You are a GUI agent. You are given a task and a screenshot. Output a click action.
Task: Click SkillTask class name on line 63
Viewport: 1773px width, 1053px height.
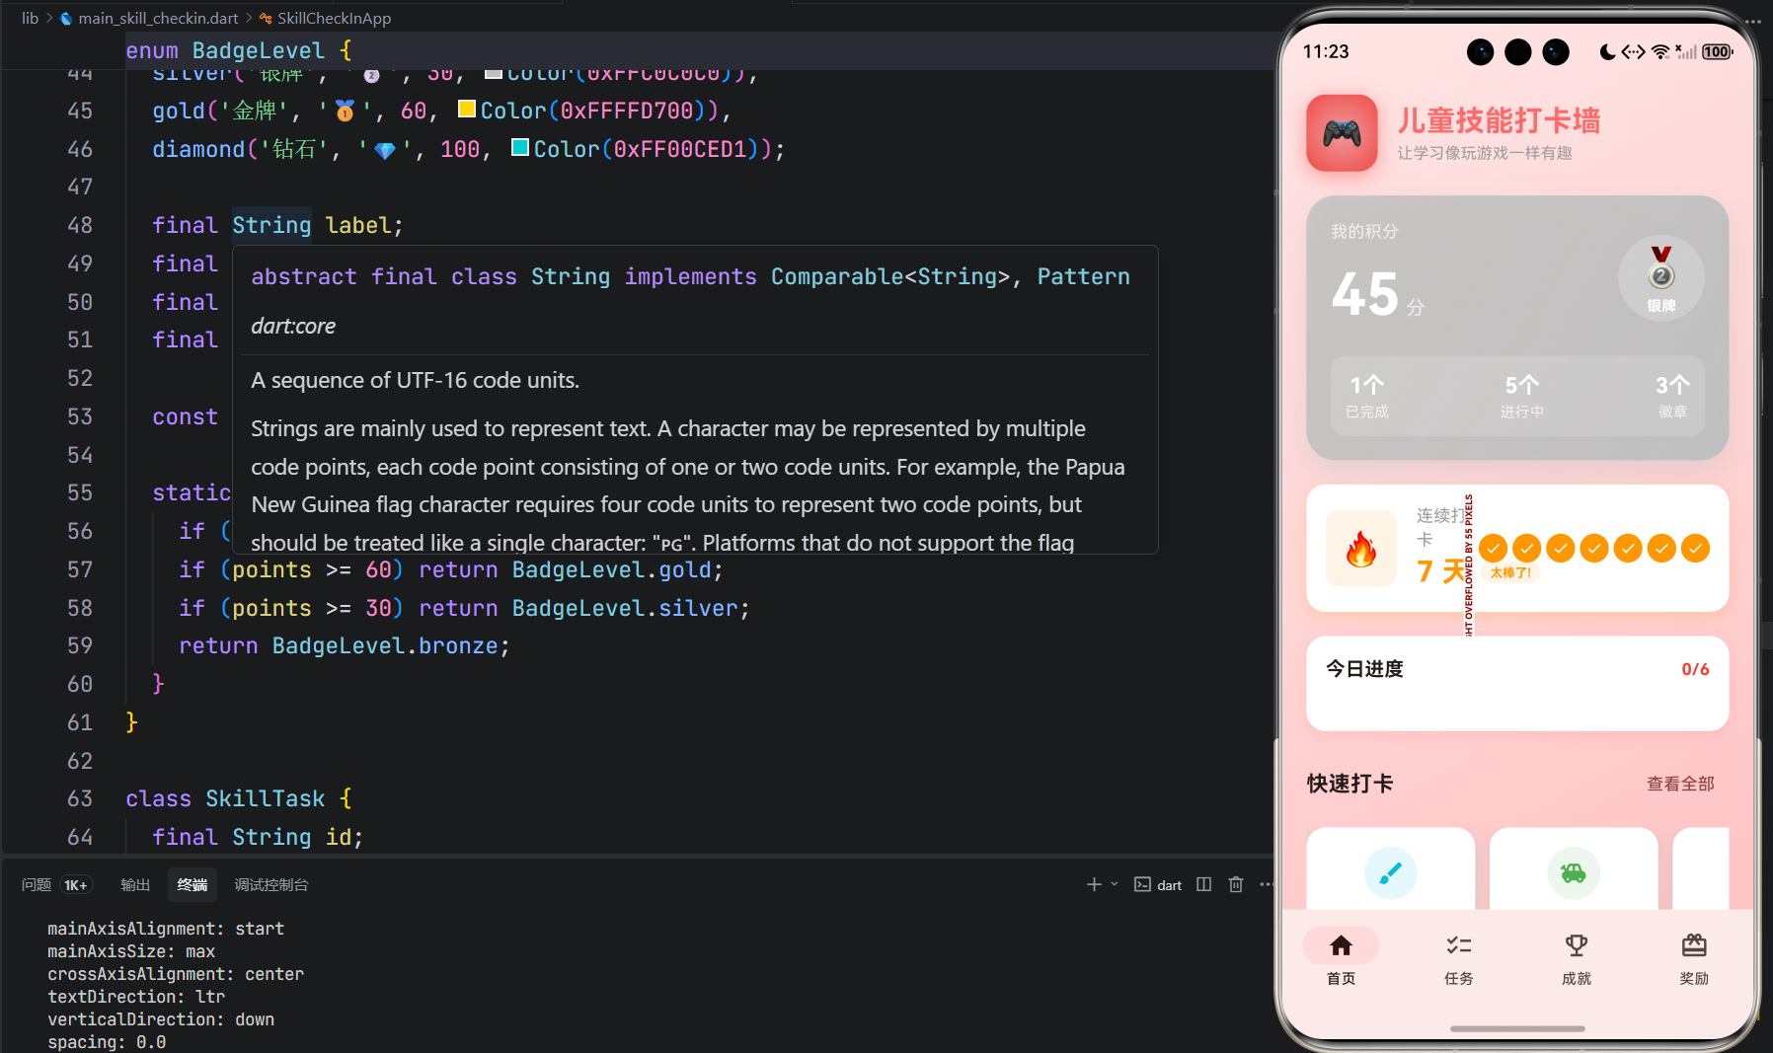coord(266,798)
